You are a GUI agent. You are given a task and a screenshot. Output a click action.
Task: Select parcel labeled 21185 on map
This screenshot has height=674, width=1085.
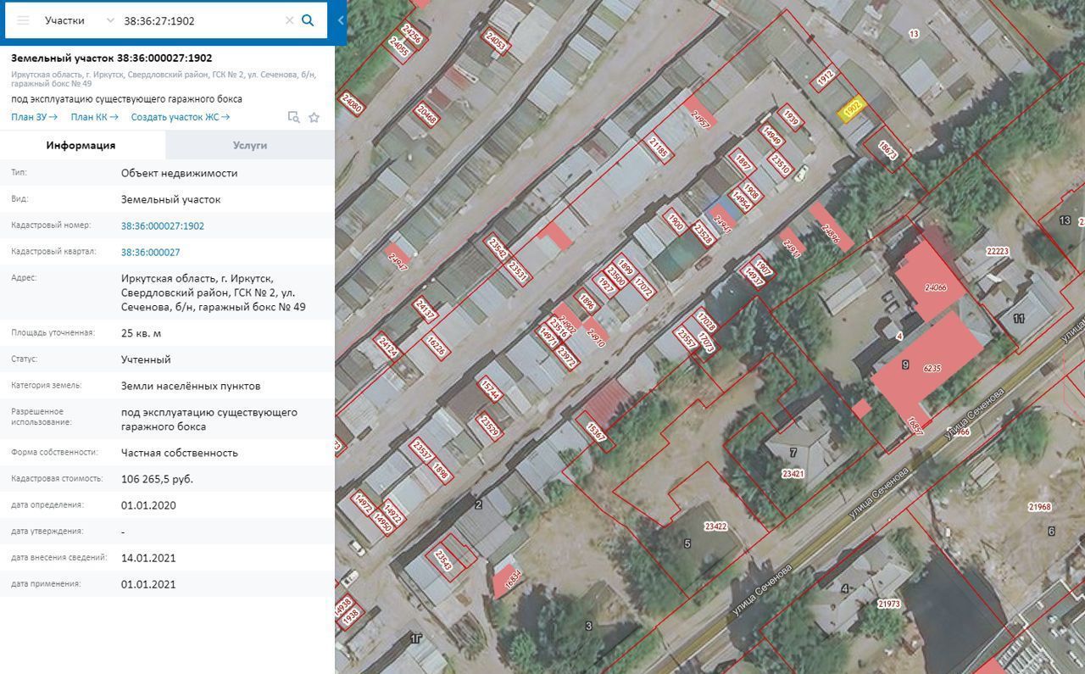pyautogui.click(x=659, y=147)
